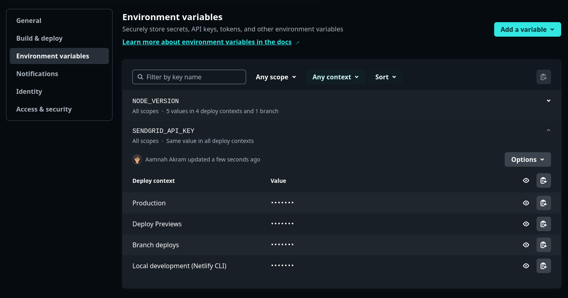Click the search magnifier in the filter field
This screenshot has width=568, height=298.
coord(140,77)
